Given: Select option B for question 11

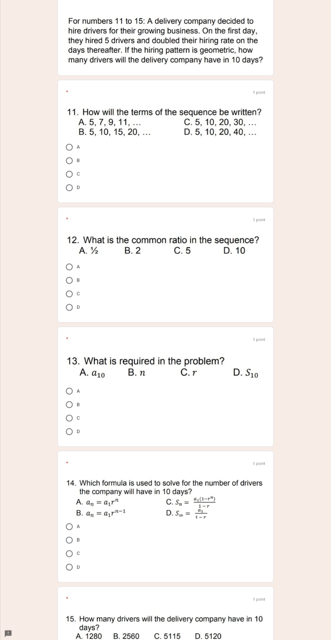Looking at the screenshot, I should click(x=69, y=160).
